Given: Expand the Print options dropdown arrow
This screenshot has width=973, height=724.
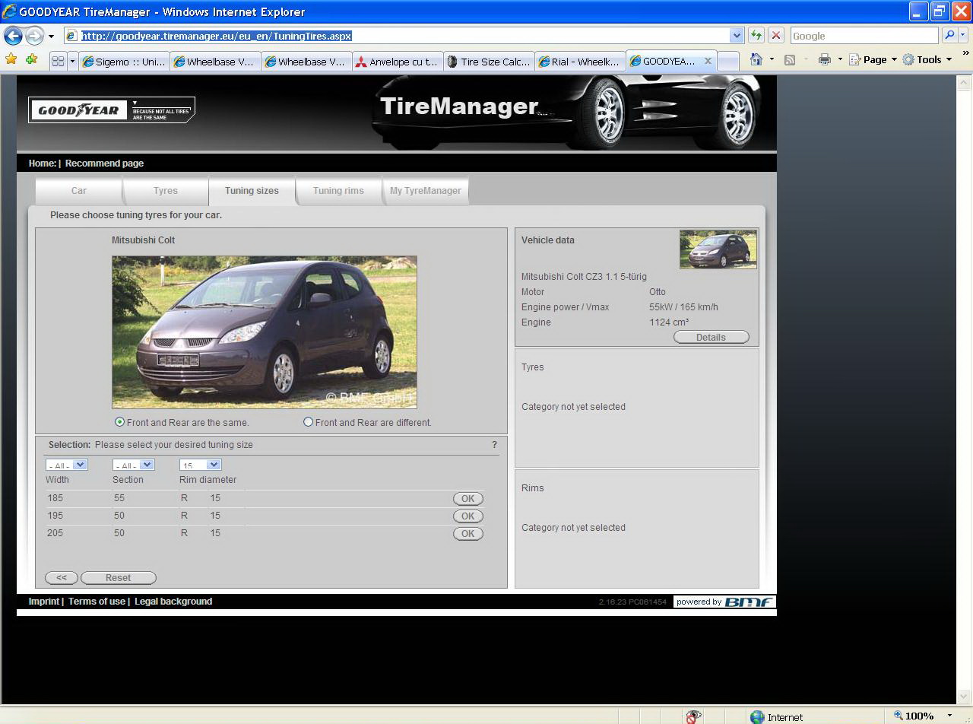Looking at the screenshot, I should [x=840, y=59].
